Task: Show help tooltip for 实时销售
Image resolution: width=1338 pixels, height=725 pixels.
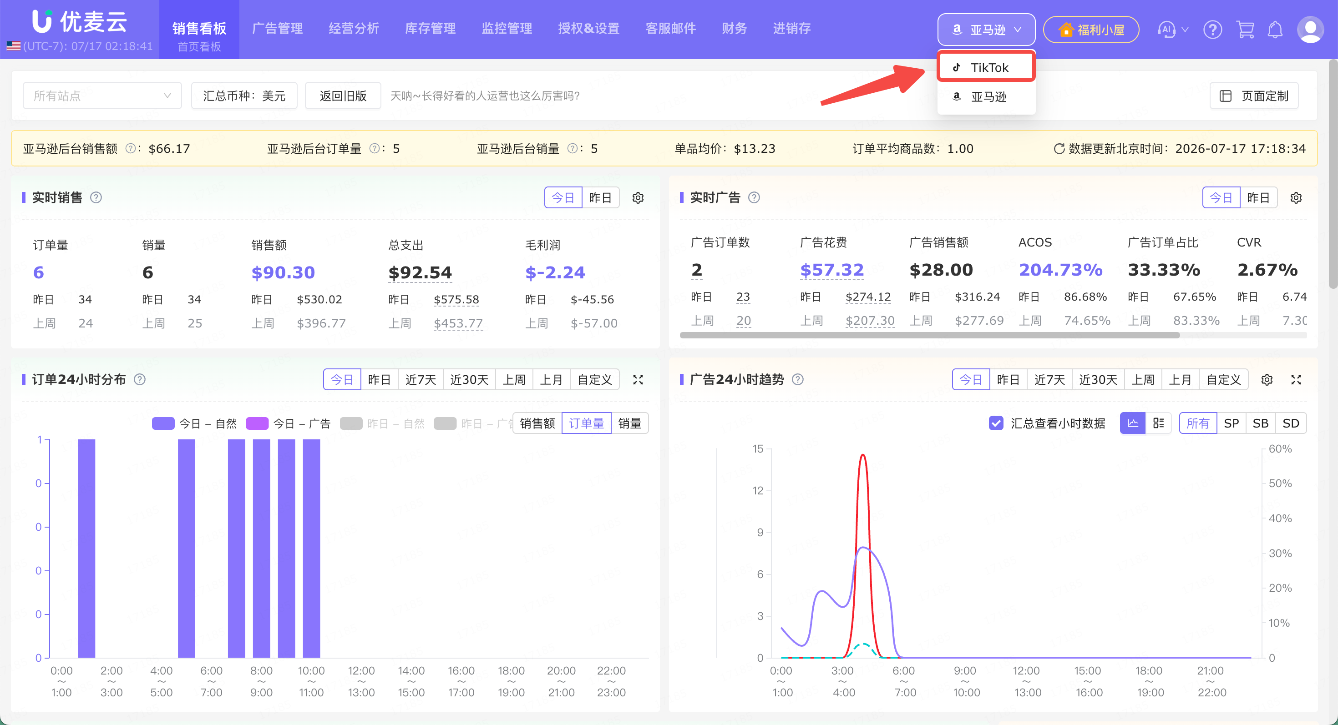Action: pyautogui.click(x=96, y=198)
